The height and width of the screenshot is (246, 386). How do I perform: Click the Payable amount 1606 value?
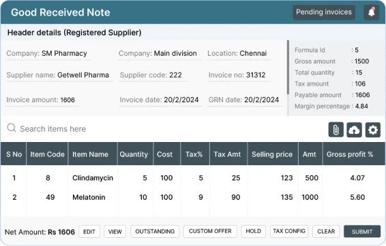362,95
